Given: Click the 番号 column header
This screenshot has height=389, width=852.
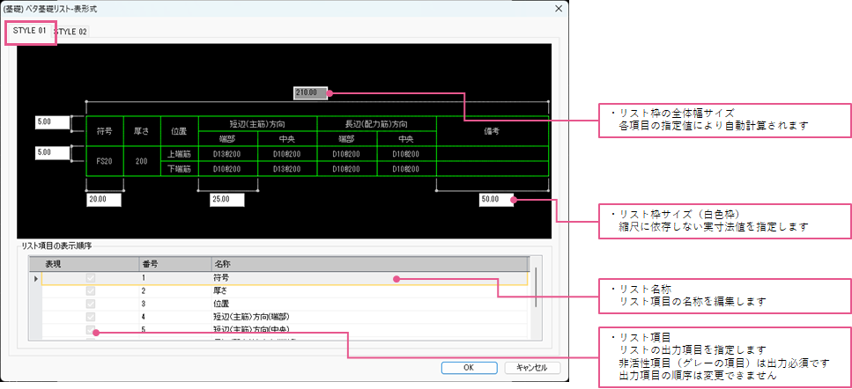Looking at the screenshot, I should 175,265.
